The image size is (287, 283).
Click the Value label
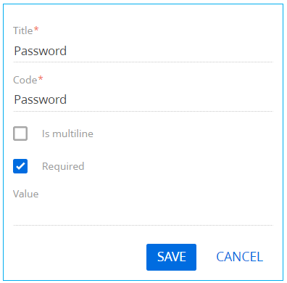[25, 194]
